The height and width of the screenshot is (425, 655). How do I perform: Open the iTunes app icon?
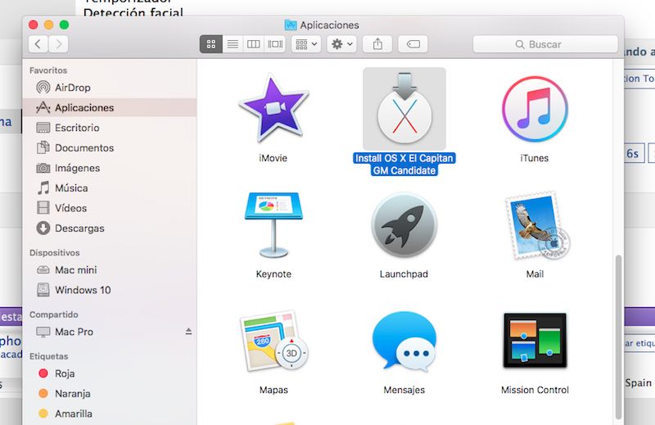tap(535, 109)
